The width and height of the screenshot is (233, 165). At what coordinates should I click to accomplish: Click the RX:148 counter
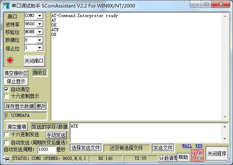106,159
